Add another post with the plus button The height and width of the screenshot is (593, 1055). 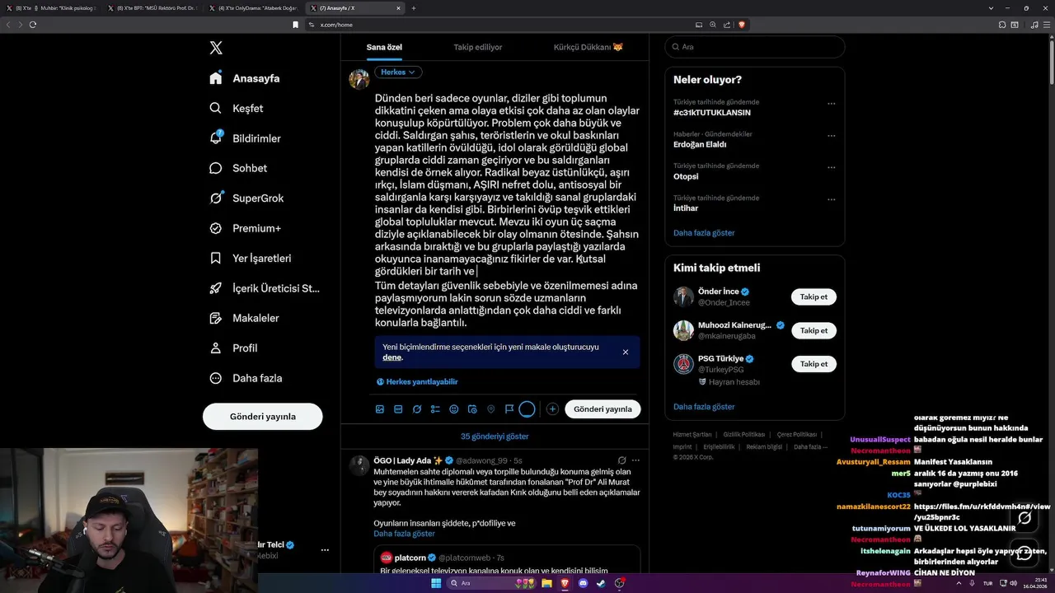[x=552, y=409]
